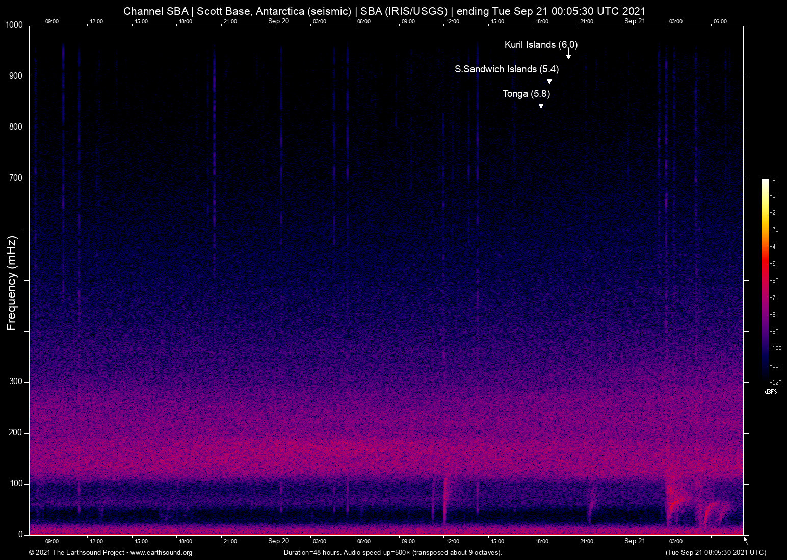Click the 1000 tick on frequency axis
787x560 pixels.
point(14,25)
